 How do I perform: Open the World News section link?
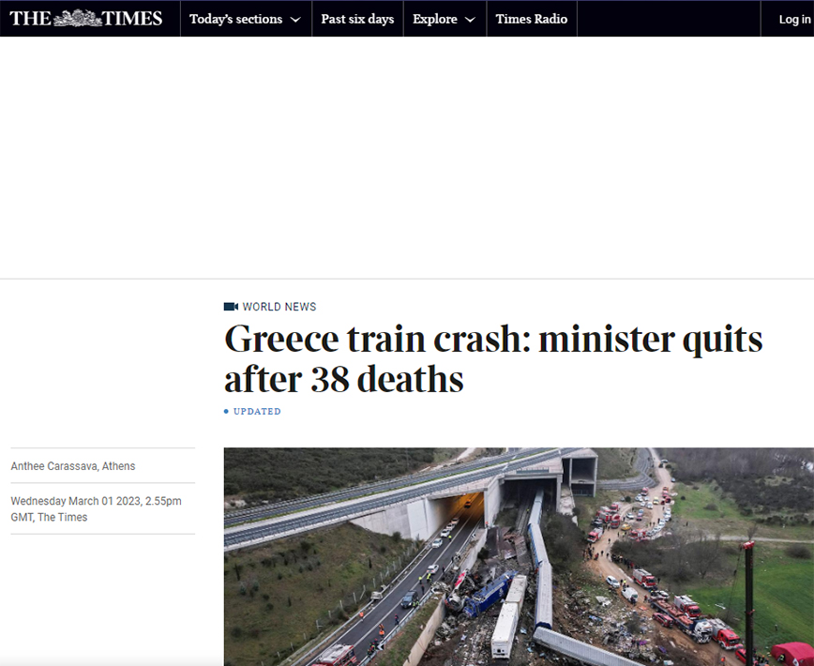click(x=279, y=307)
